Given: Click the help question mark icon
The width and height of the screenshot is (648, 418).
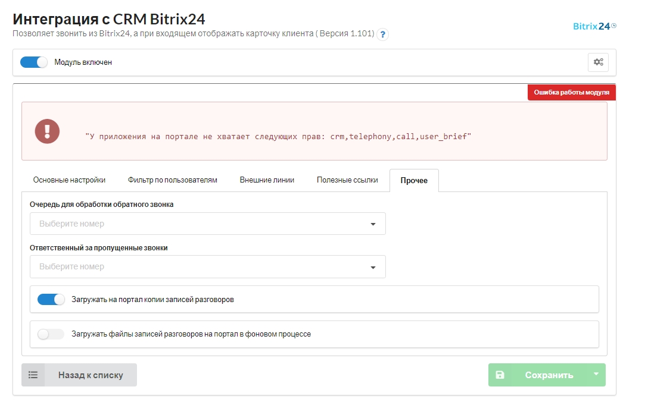Looking at the screenshot, I should click(x=382, y=34).
